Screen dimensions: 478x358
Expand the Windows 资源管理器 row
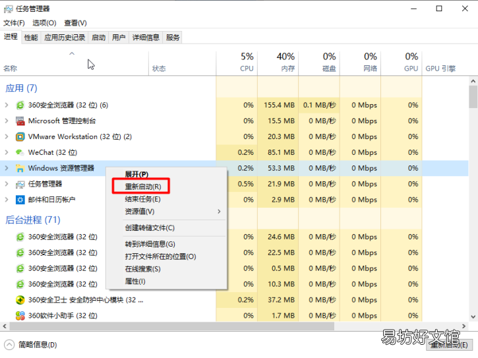click(7, 168)
